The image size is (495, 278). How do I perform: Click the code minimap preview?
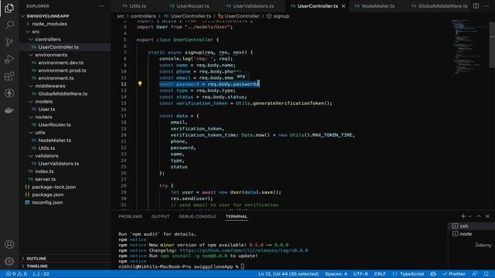coord(469,47)
